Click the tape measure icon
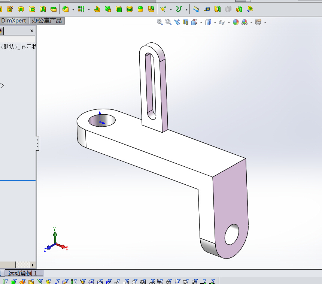The height and width of the screenshot is (284, 322). (207, 9)
